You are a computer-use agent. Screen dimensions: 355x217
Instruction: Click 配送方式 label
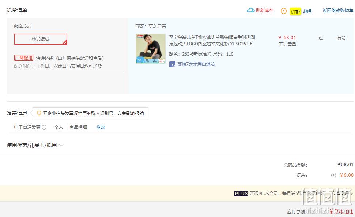(x=23, y=26)
